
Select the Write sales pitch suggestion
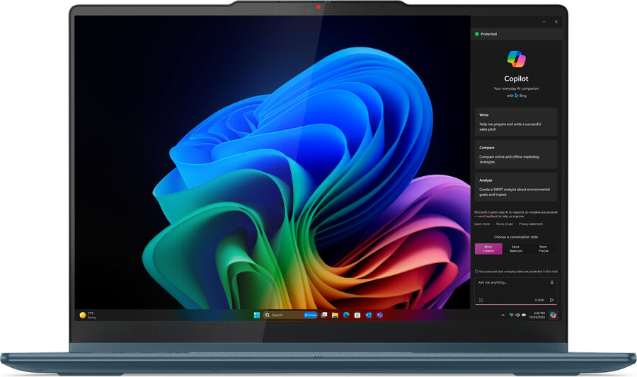516,122
